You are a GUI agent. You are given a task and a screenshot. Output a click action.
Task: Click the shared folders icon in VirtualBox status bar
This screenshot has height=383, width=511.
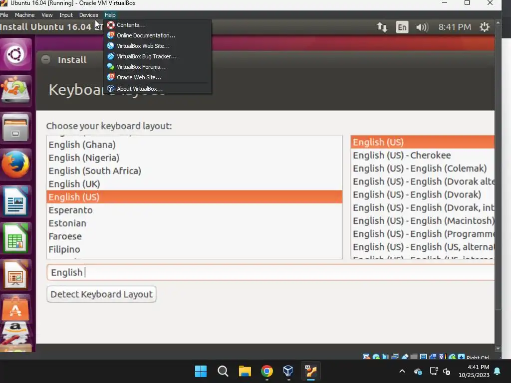pos(414,357)
